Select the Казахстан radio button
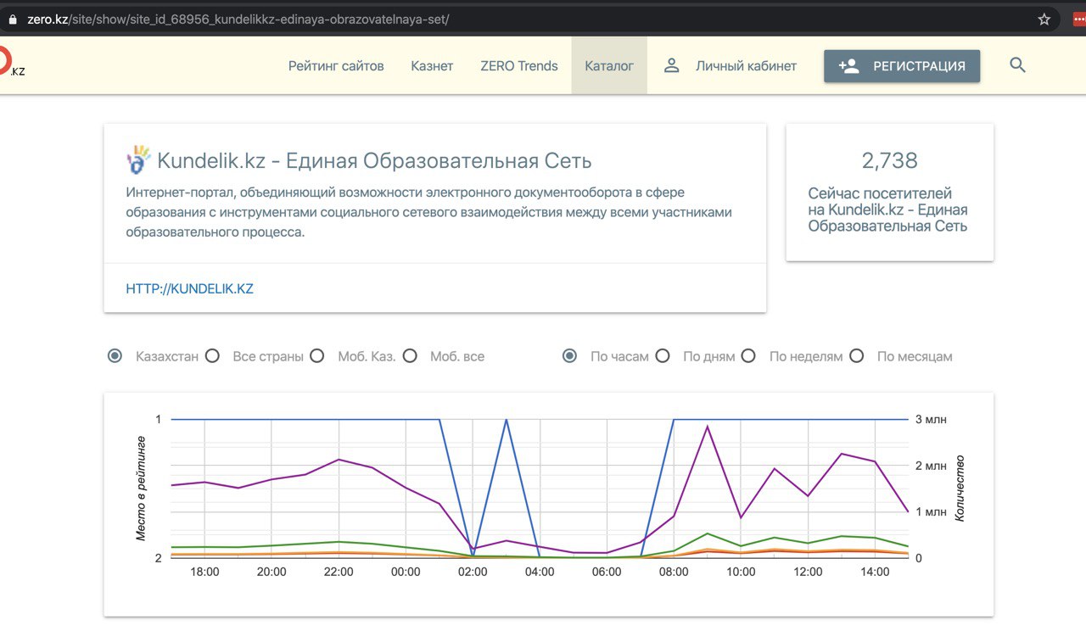 pos(115,356)
